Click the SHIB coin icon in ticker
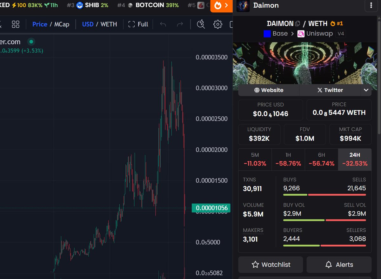 80,5
